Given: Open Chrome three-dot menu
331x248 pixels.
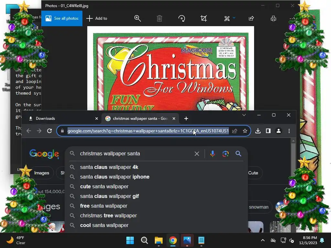Looking at the screenshot, I should [289, 131].
